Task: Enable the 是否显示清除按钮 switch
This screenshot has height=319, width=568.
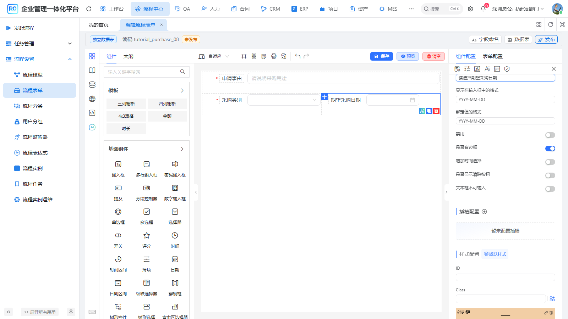Action: 550,175
